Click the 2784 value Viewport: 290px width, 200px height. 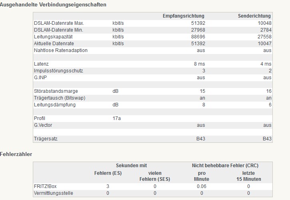pyautogui.click(x=266, y=30)
